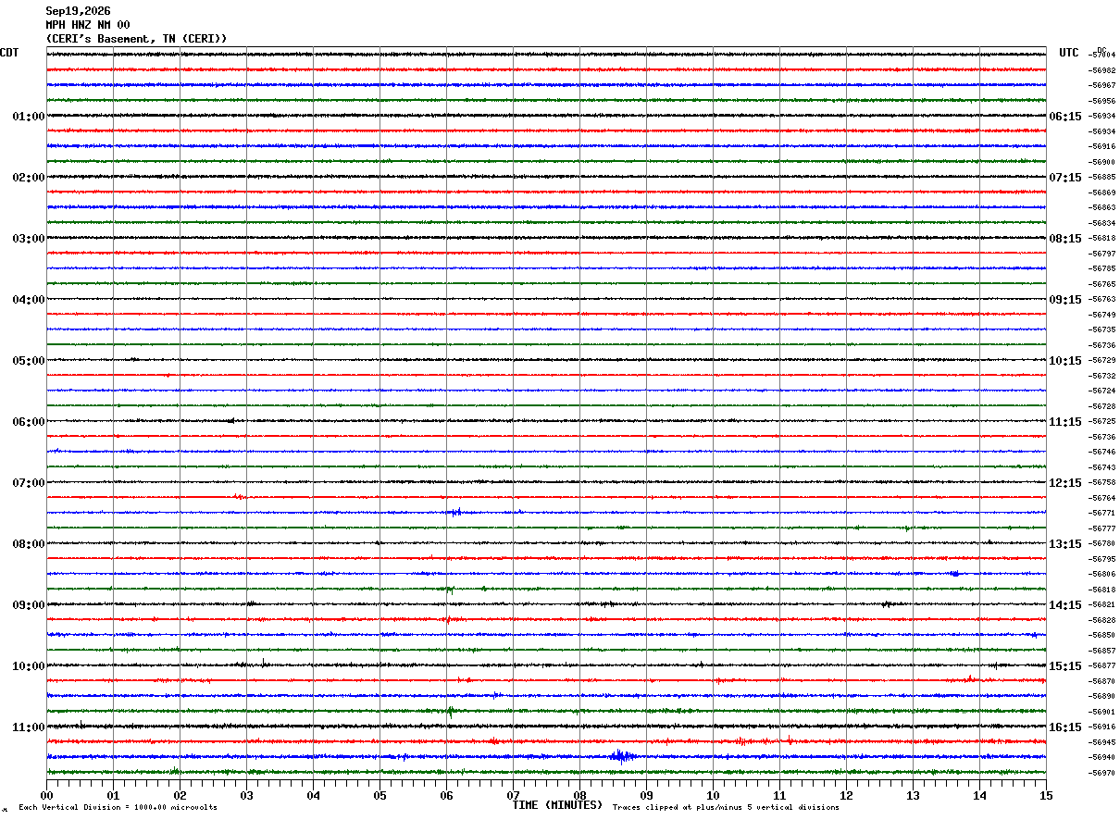The image size is (1120, 820).
Task: Click the UTC timezone header label
Action: pos(1069,53)
